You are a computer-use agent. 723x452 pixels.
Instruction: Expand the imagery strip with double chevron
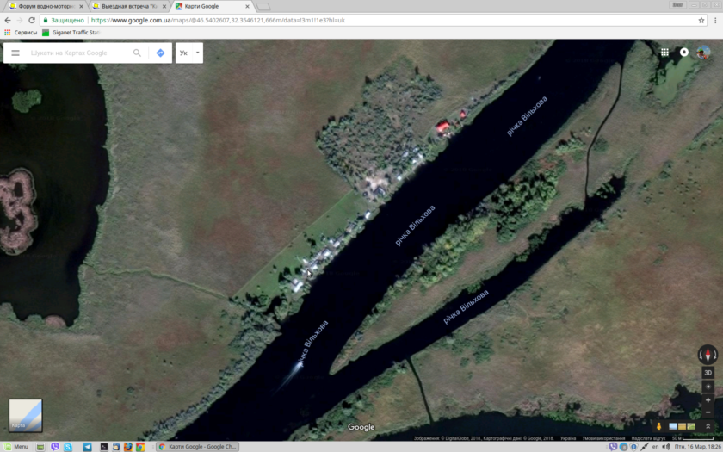[x=708, y=426]
